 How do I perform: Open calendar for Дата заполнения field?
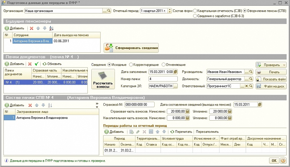(x=176, y=72)
